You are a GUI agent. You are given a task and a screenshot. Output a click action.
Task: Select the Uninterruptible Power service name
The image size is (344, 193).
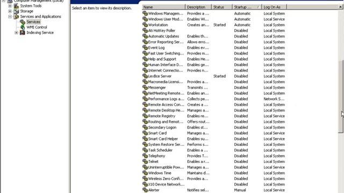pos(166,167)
